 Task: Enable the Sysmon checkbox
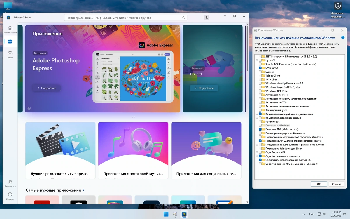click(x=260, y=72)
